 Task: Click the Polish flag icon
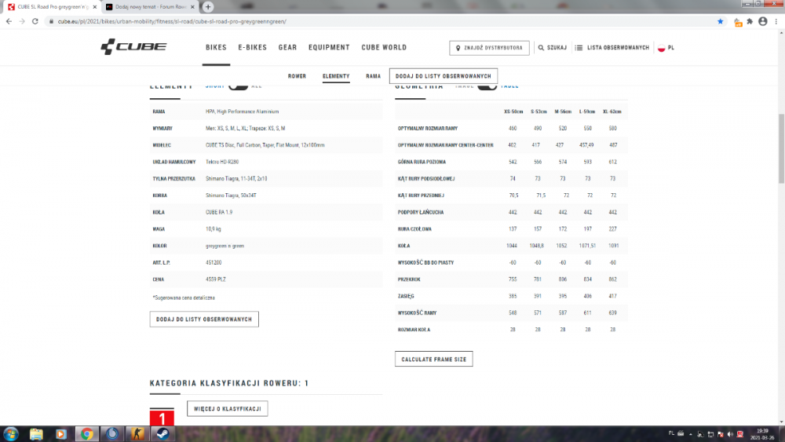pyautogui.click(x=661, y=48)
